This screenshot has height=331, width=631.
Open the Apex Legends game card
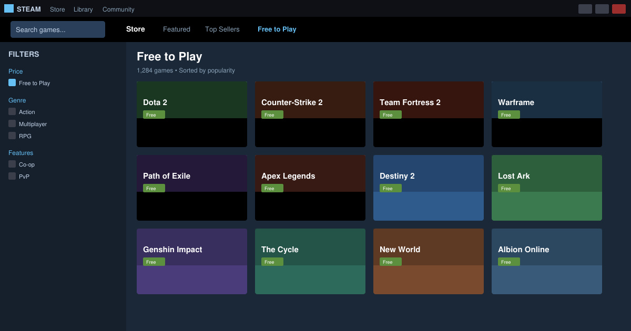[x=310, y=188]
